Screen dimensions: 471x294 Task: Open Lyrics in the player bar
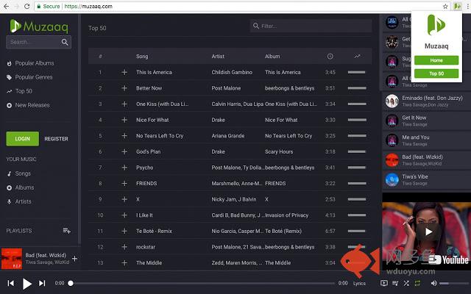click(x=359, y=283)
